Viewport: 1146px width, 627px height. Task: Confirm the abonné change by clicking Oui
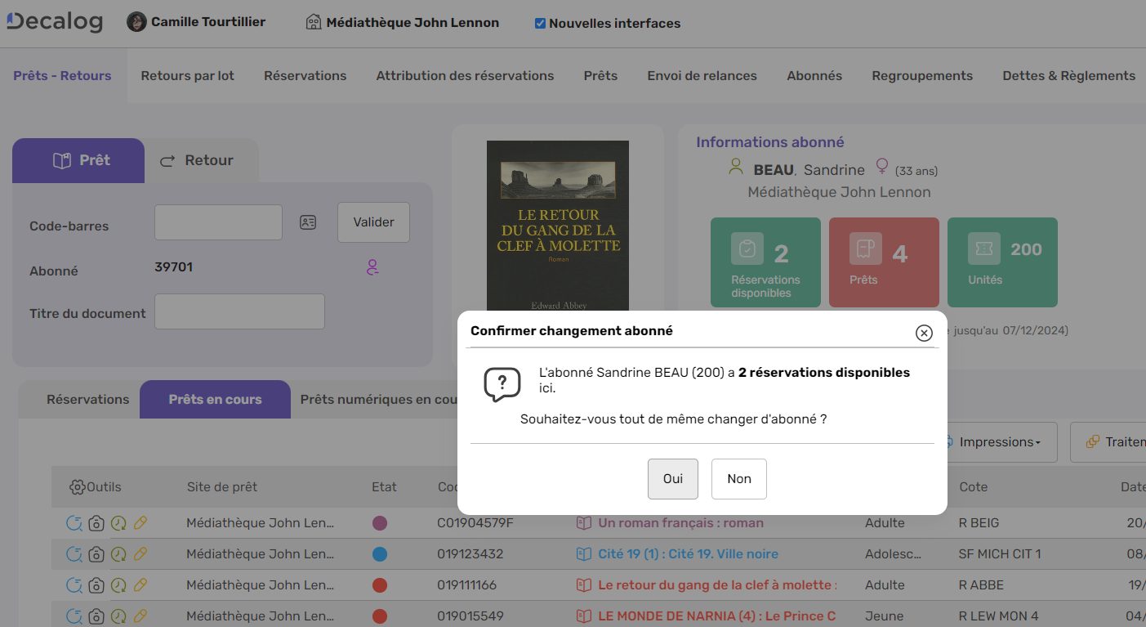672,479
